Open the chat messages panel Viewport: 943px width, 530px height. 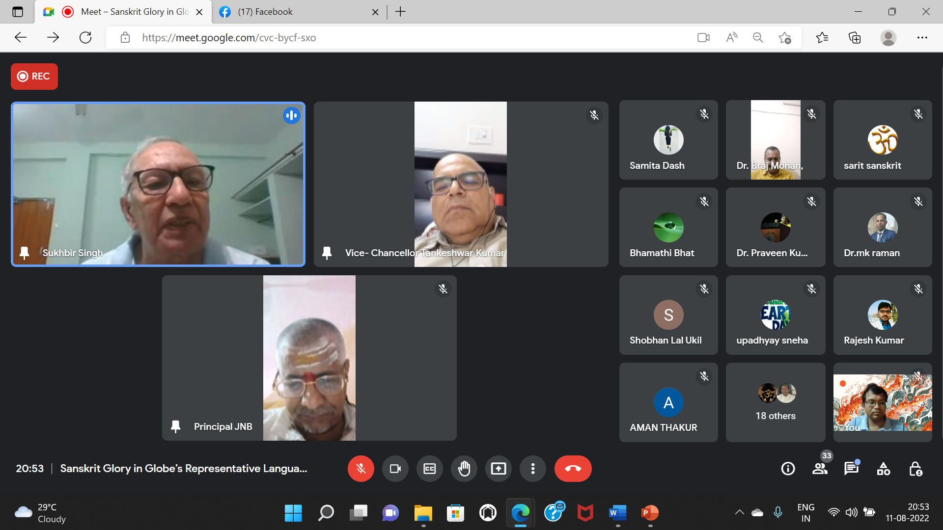(x=851, y=469)
